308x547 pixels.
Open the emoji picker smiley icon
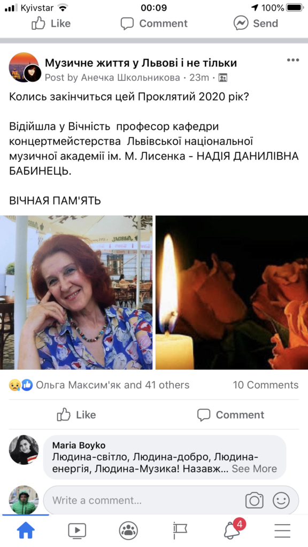pyautogui.click(x=281, y=501)
